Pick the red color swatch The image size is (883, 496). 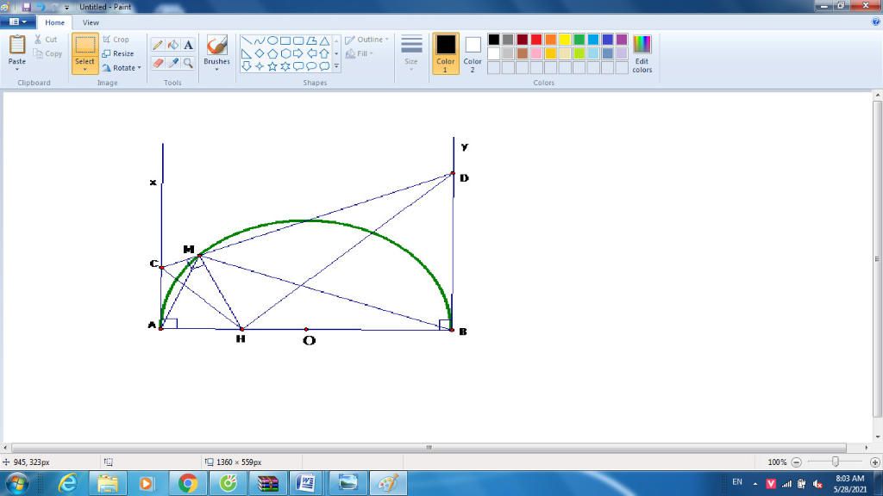coord(536,40)
